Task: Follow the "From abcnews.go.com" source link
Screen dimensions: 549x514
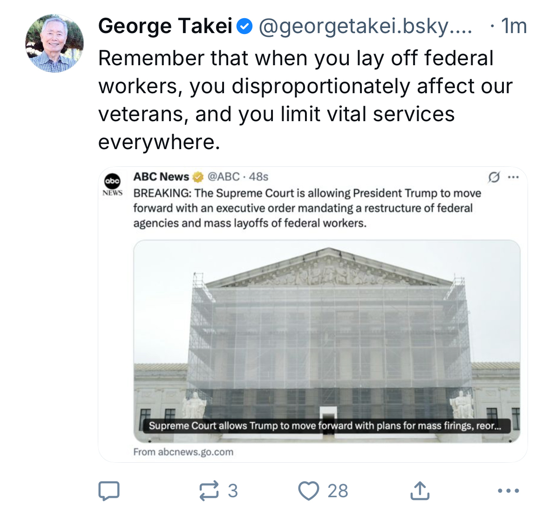Action: [x=183, y=452]
